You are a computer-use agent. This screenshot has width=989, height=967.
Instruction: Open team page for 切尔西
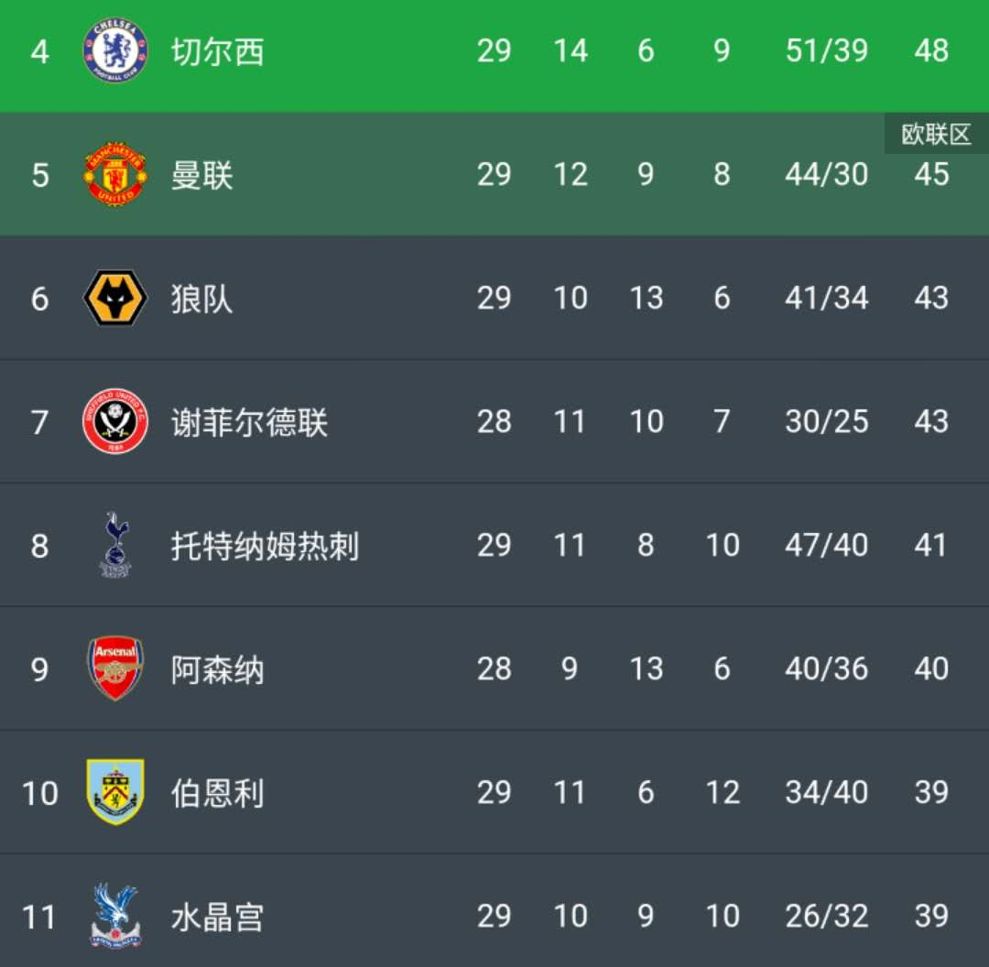(x=218, y=51)
